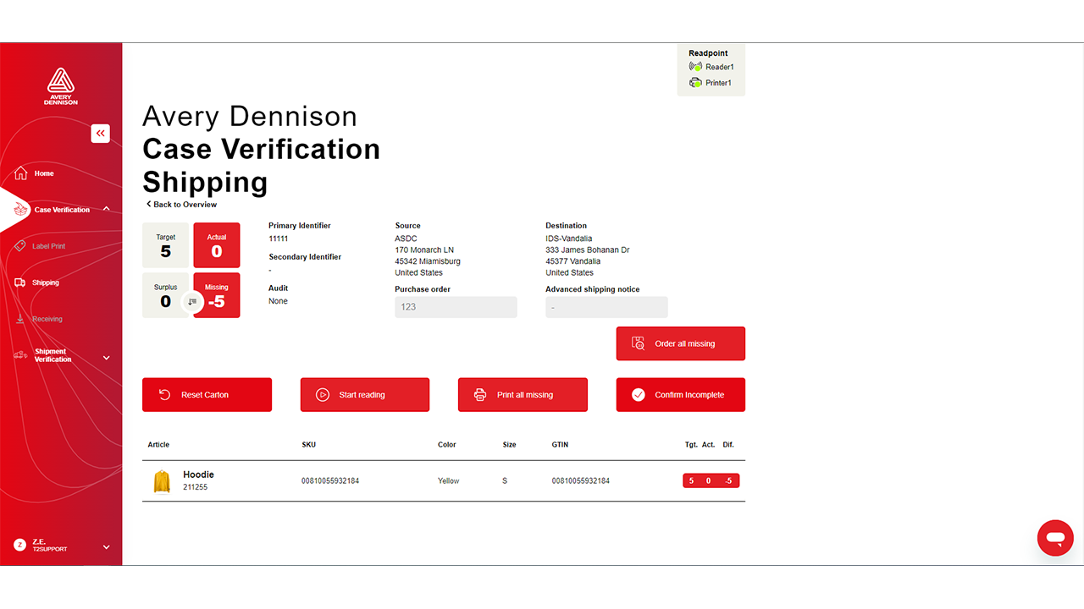Click the Size column header
The image size is (1084, 609).
tap(509, 445)
